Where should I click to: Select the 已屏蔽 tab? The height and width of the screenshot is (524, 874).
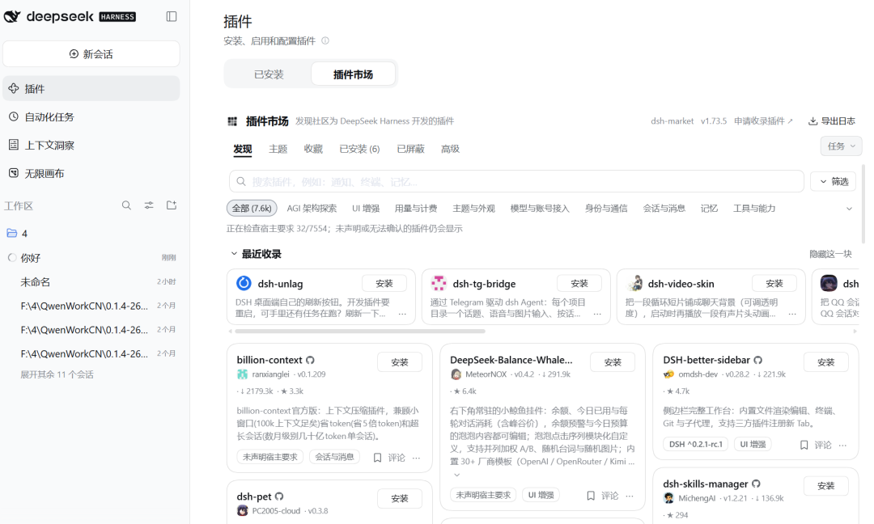click(410, 150)
